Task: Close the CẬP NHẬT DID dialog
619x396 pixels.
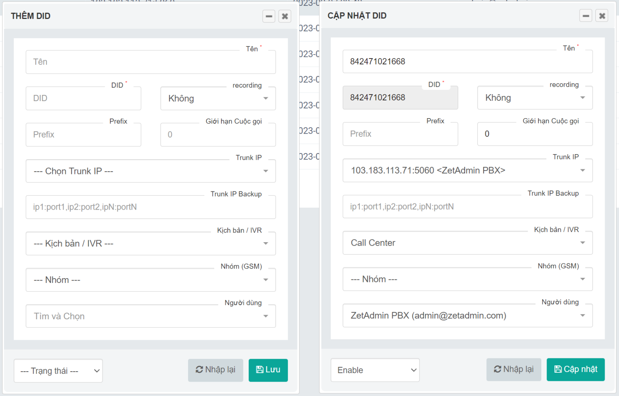Action: (602, 16)
